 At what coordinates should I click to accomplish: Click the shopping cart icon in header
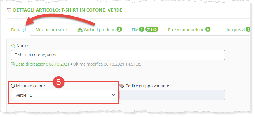coord(9,10)
